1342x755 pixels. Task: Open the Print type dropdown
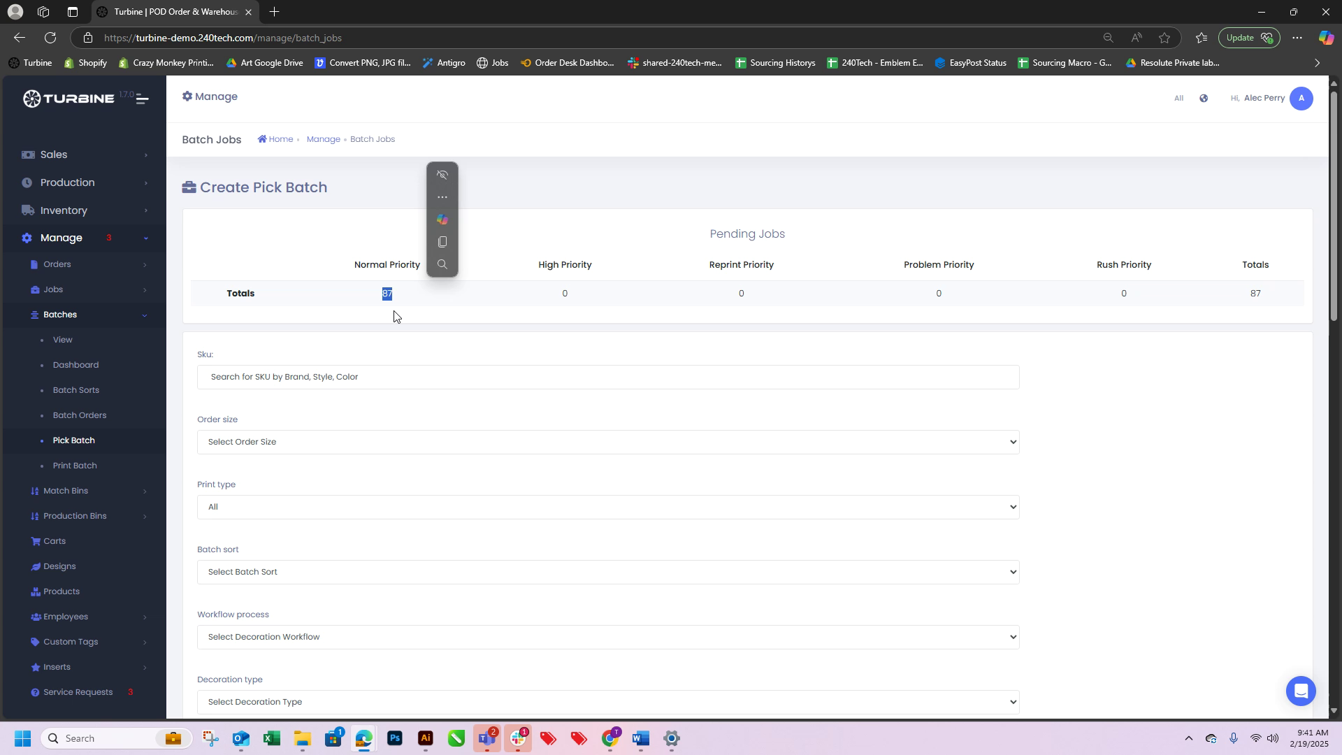click(607, 507)
